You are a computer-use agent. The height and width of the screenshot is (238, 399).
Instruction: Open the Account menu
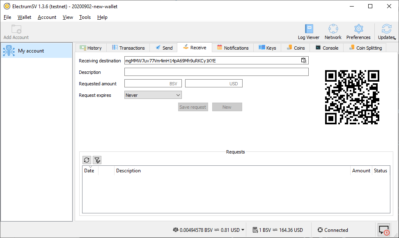tap(47, 17)
